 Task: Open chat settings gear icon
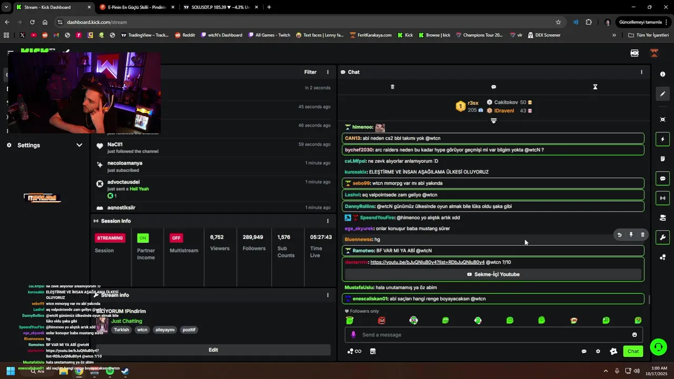(598, 351)
